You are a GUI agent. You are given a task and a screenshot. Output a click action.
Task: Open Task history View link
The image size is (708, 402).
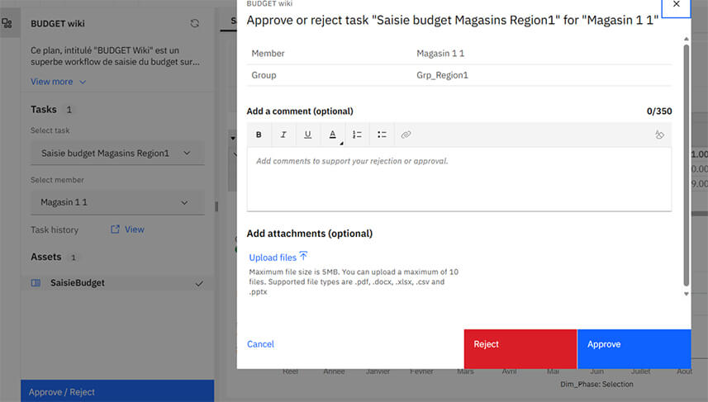[128, 229]
